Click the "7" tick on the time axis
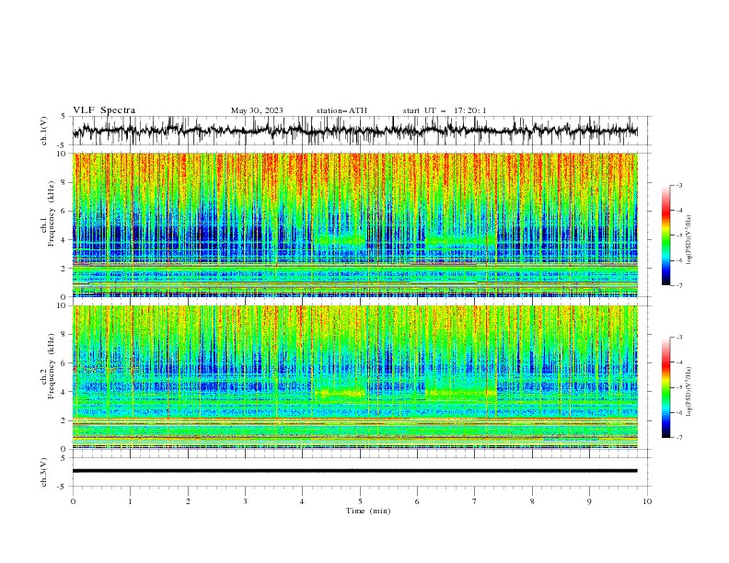Image resolution: width=729 pixels, height=563 pixels. point(475,501)
